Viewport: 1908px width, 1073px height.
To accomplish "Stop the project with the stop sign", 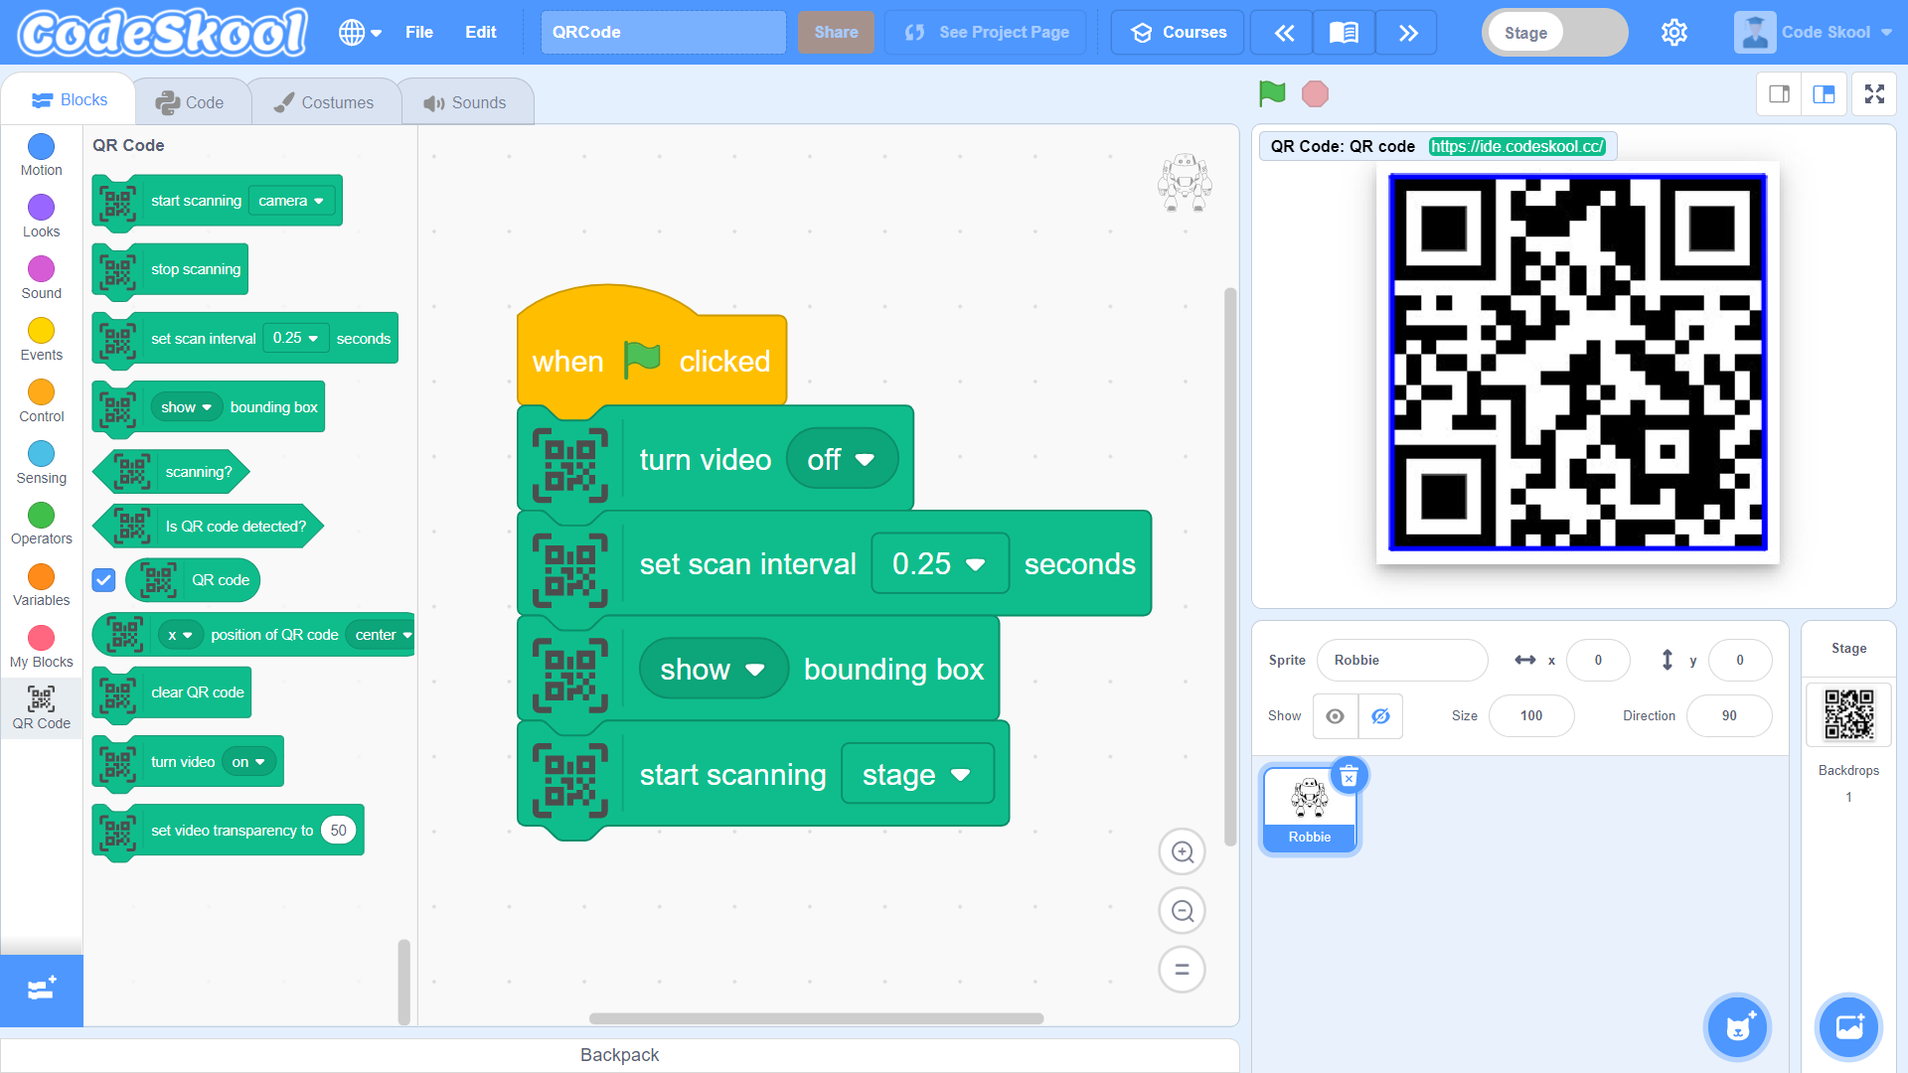I will [x=1315, y=93].
